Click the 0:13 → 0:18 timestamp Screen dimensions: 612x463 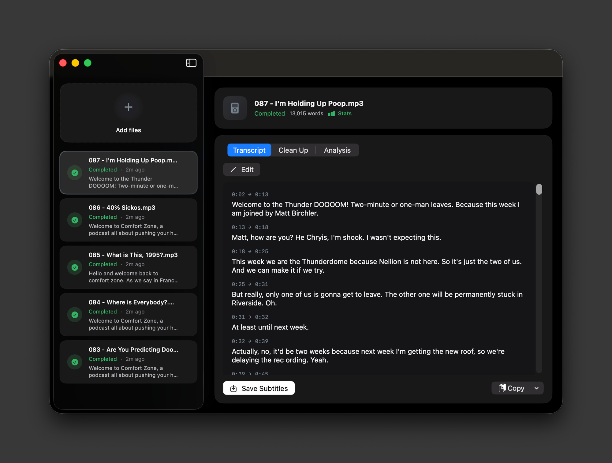click(250, 227)
